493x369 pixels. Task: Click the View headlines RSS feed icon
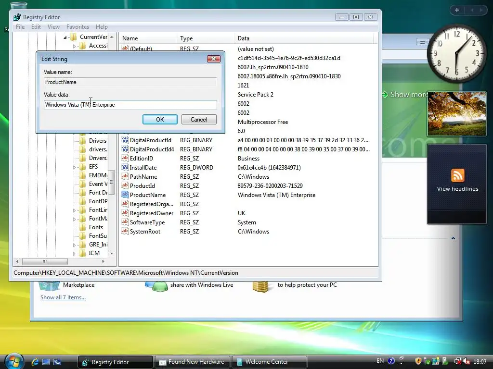[457, 175]
